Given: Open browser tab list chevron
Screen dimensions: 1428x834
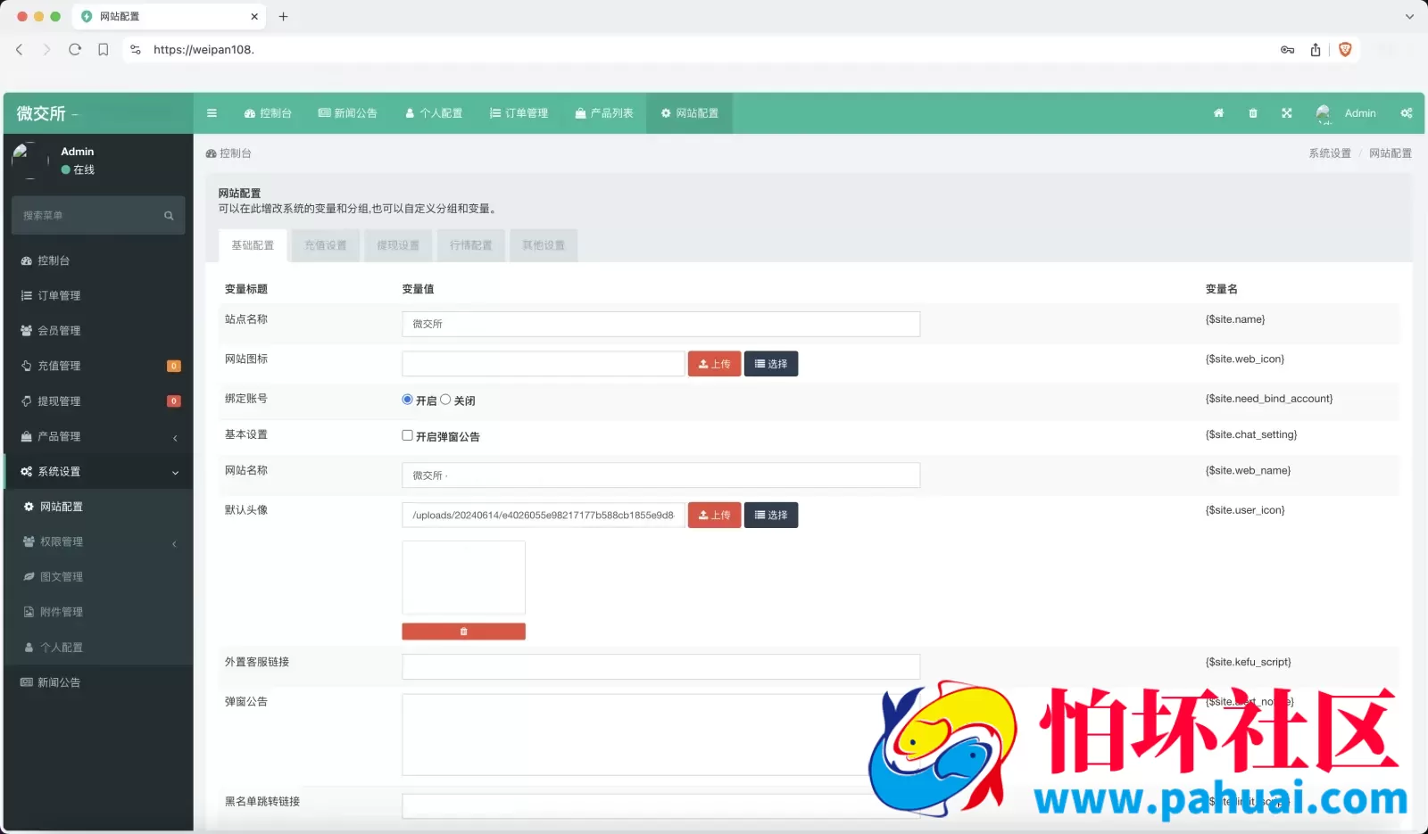Looking at the screenshot, I should pyautogui.click(x=1409, y=16).
